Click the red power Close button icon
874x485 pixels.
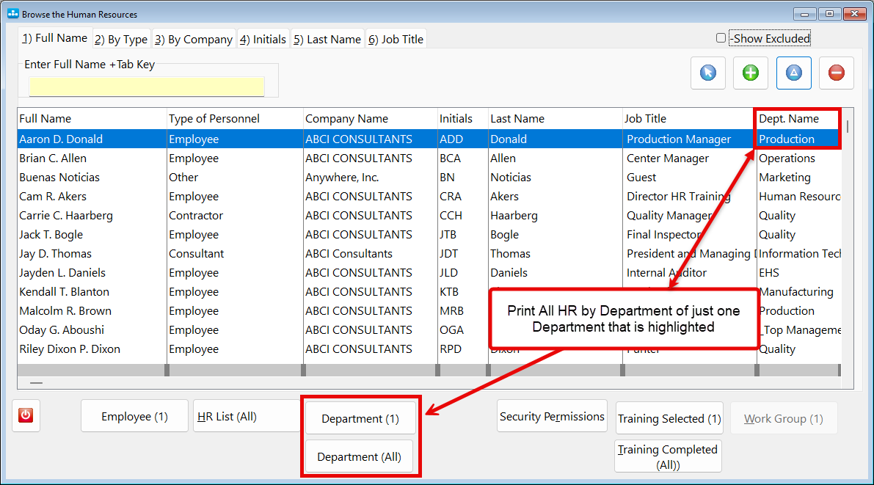point(26,415)
